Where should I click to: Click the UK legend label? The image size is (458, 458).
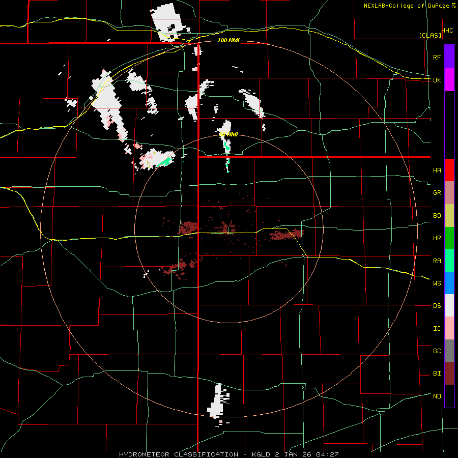(x=437, y=80)
